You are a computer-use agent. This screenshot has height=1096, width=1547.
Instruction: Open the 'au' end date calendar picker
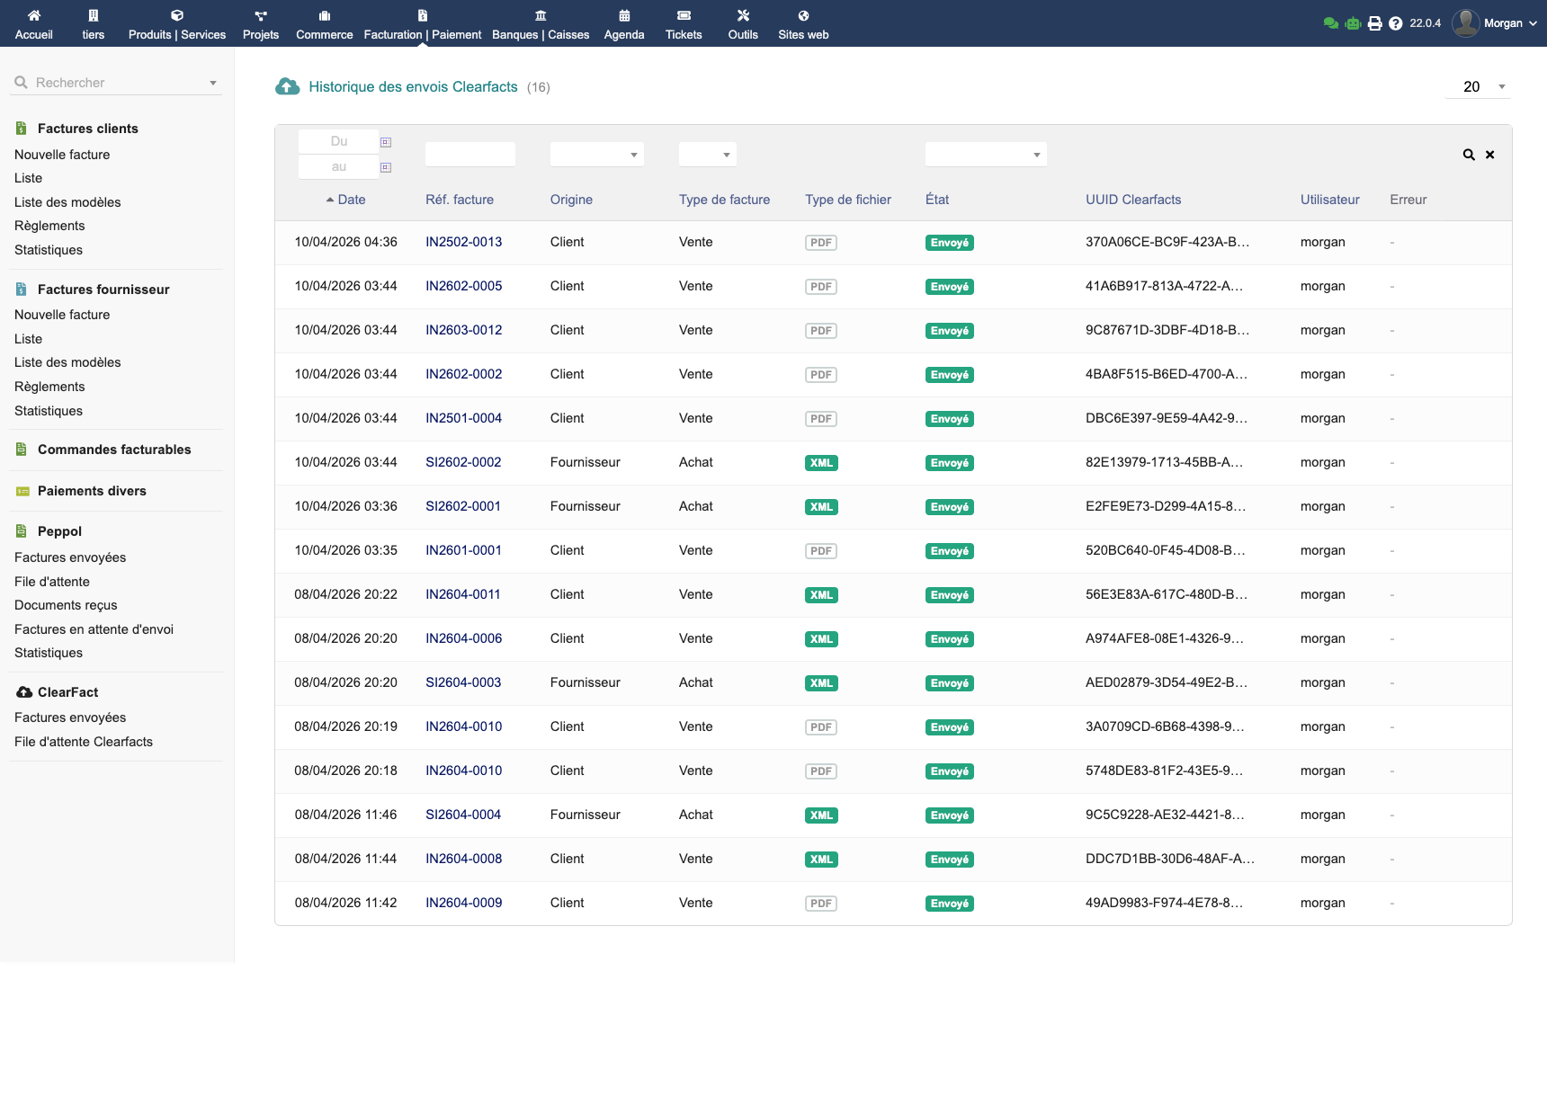coord(386,167)
